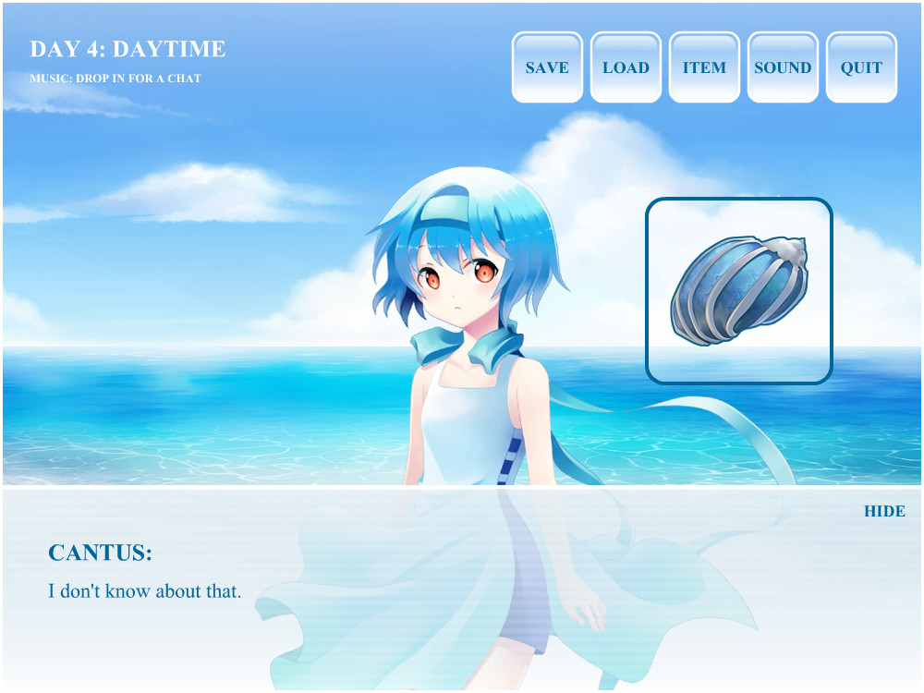
Task: Click the dialogue line "I don't know about that."
Action: (x=144, y=591)
